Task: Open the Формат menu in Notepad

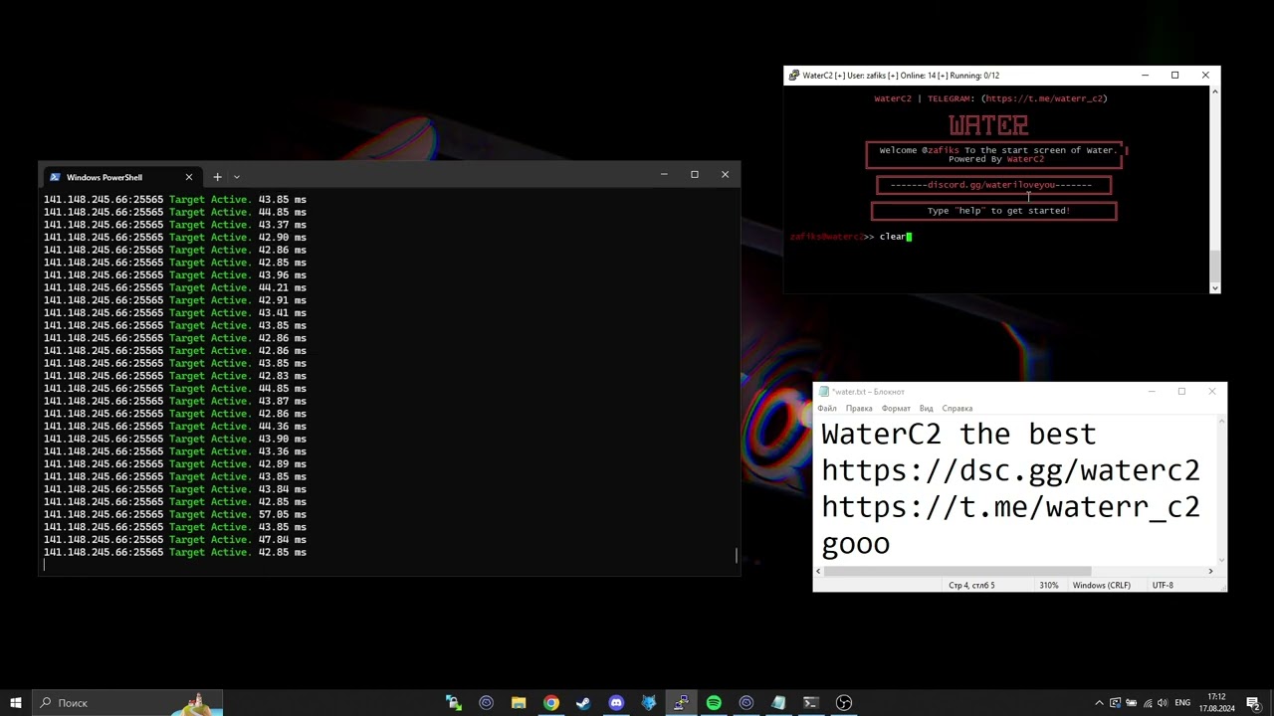Action: pyautogui.click(x=896, y=408)
